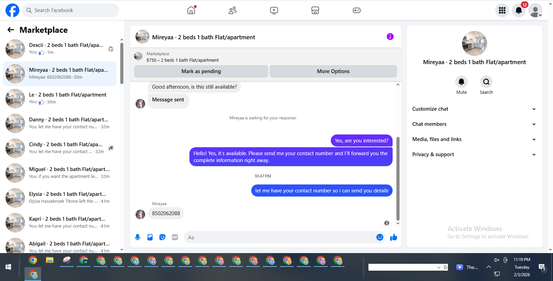Choose a sticker icon in composer
The image size is (553, 281).
click(x=162, y=237)
